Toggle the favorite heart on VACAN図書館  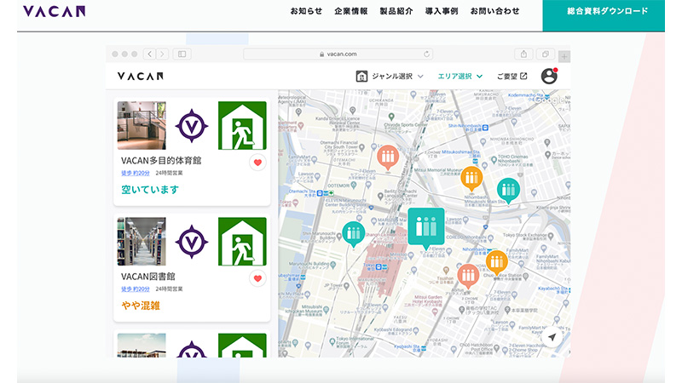click(257, 278)
